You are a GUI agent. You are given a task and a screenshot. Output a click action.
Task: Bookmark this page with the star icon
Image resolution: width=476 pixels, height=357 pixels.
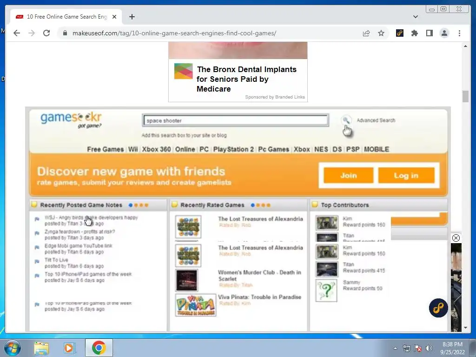click(x=381, y=33)
